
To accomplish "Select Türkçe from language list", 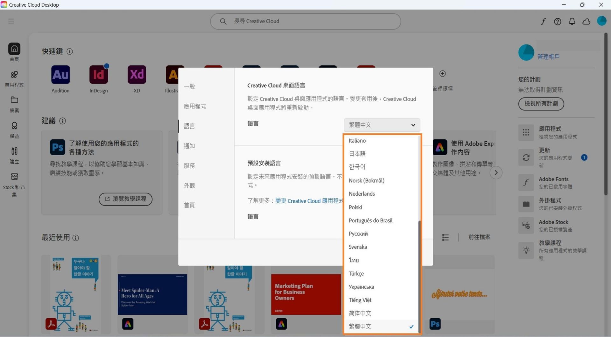I will coord(381,273).
